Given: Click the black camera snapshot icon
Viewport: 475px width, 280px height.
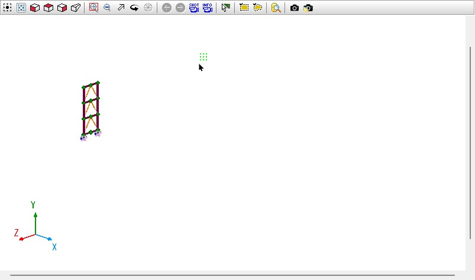Looking at the screenshot, I should pos(295,8).
